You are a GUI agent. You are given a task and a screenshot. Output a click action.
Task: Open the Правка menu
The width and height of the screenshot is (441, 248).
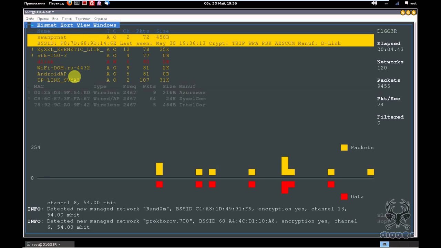pyautogui.click(x=43, y=19)
